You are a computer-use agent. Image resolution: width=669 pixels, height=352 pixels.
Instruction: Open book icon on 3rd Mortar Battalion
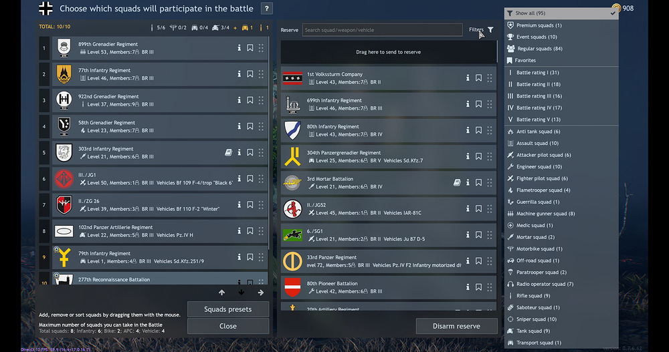click(457, 182)
